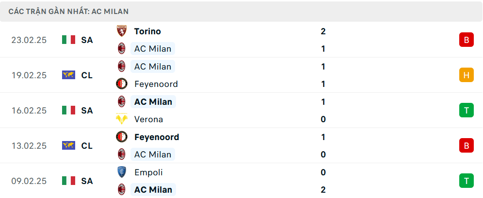The width and height of the screenshot is (483, 198).
Task: Click the Italy flag beside 23.02.25 match
Action: (x=68, y=40)
